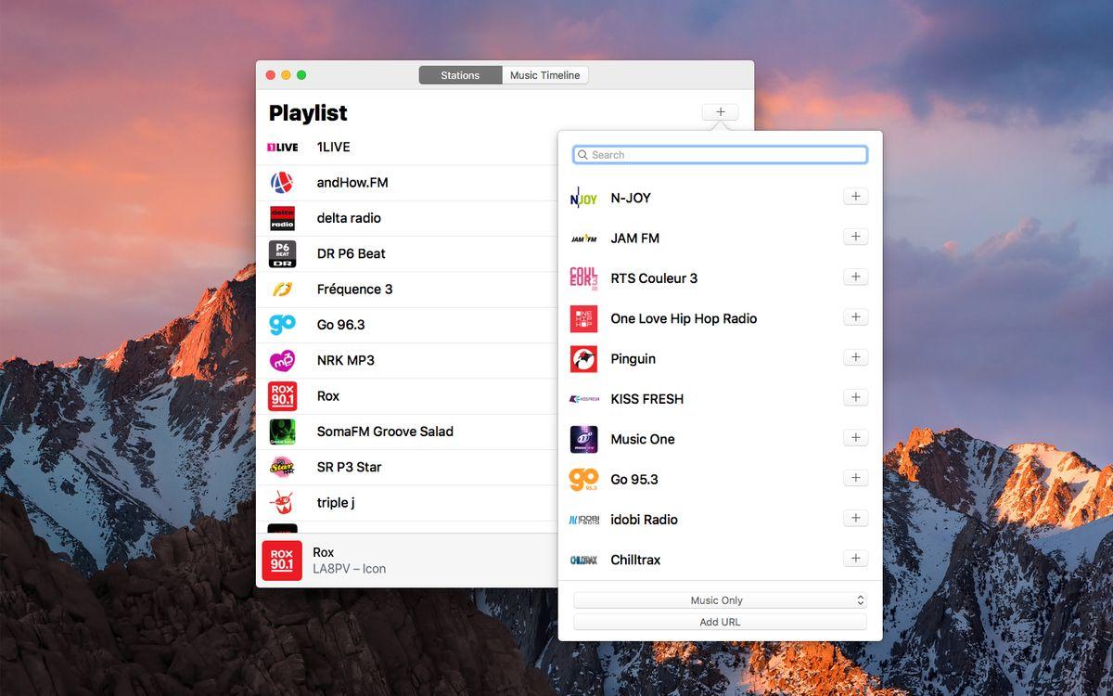Viewport: 1113px width, 696px height.
Task: Click the now-playing Rox 90.1 artwork
Action: coord(282,561)
